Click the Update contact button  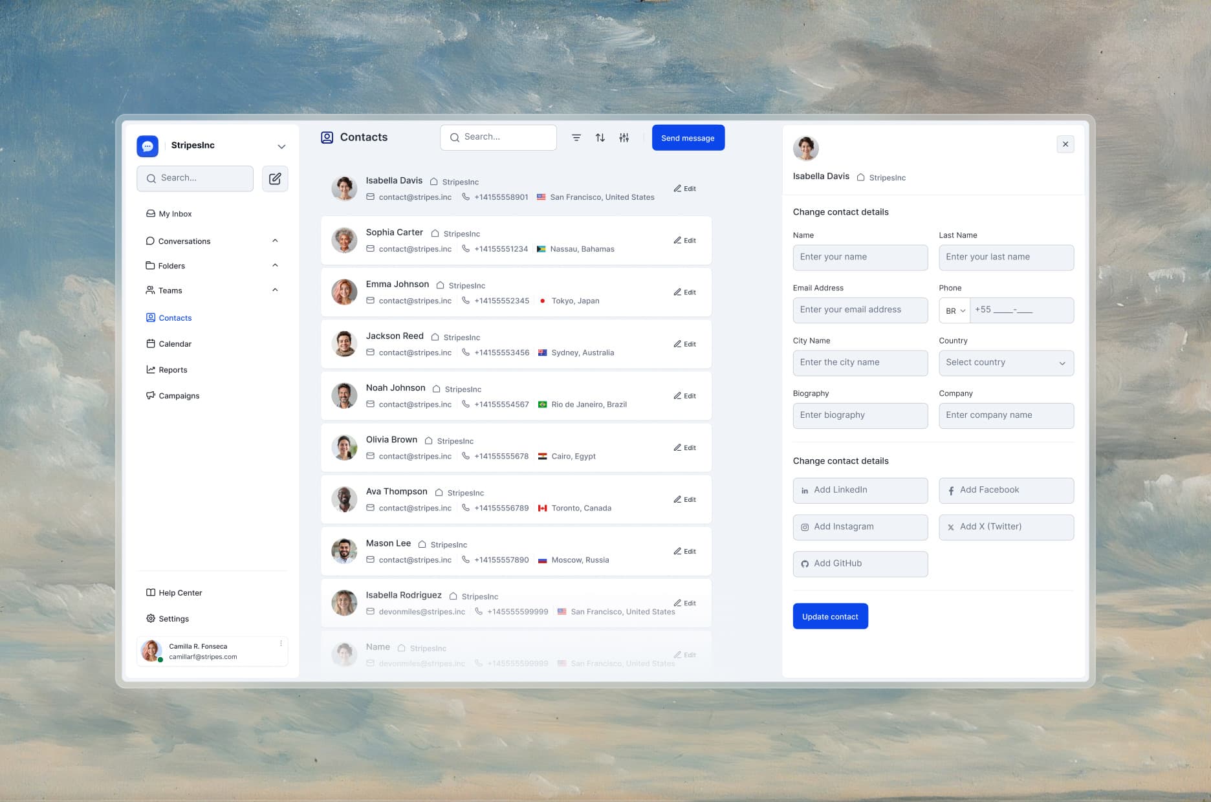(831, 616)
